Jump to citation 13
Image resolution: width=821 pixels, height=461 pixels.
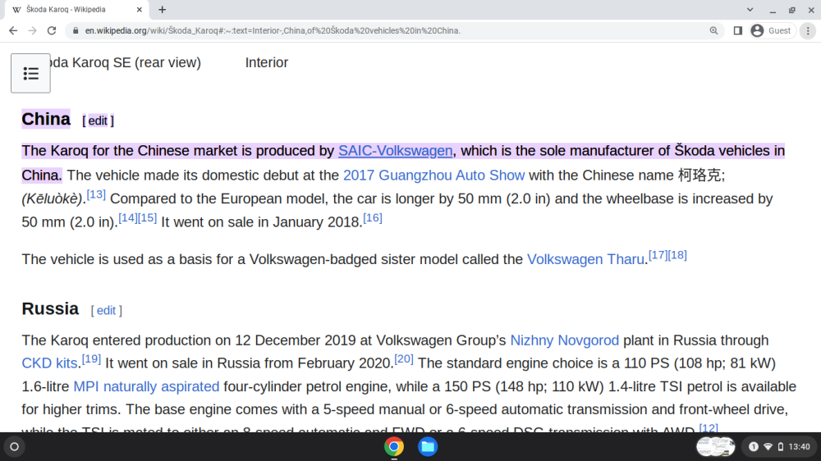point(96,194)
